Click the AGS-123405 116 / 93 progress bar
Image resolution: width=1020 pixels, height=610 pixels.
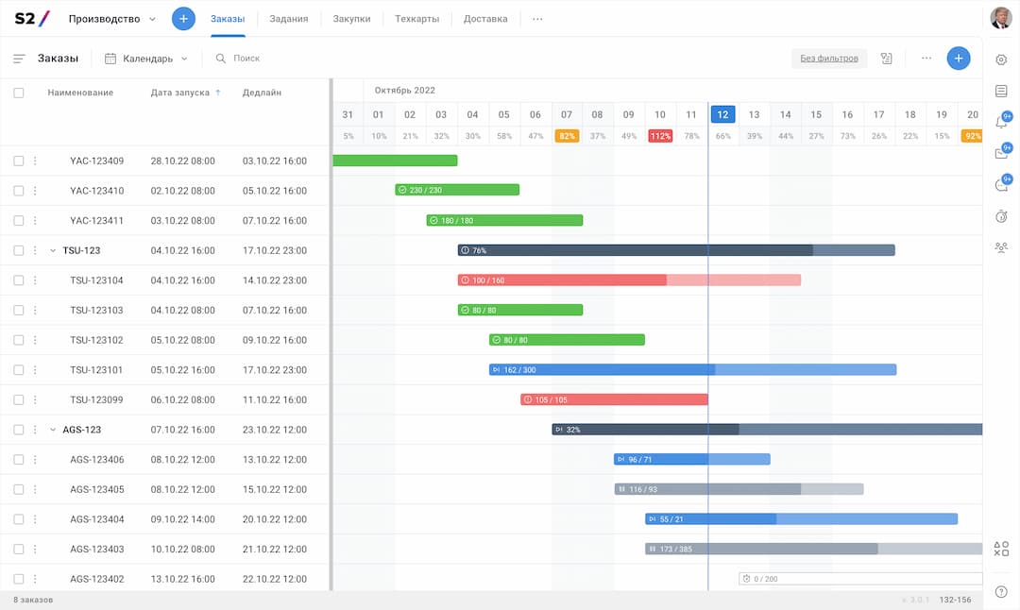click(x=739, y=489)
